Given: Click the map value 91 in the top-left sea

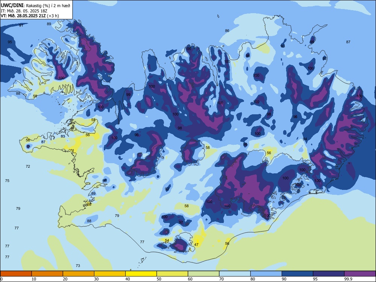Looking at the screenshot, I should (21, 26).
